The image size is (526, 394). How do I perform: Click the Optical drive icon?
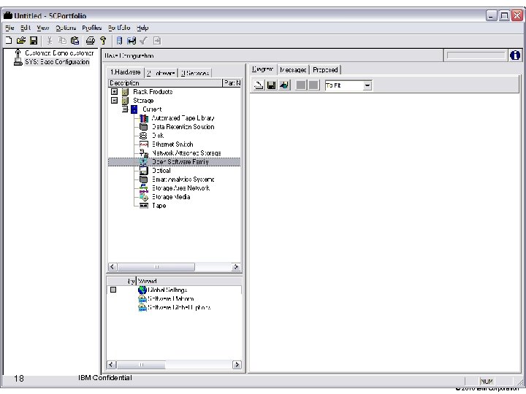pyautogui.click(x=144, y=171)
